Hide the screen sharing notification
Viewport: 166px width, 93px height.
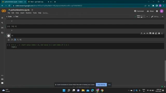pyautogui.click(x=109, y=85)
